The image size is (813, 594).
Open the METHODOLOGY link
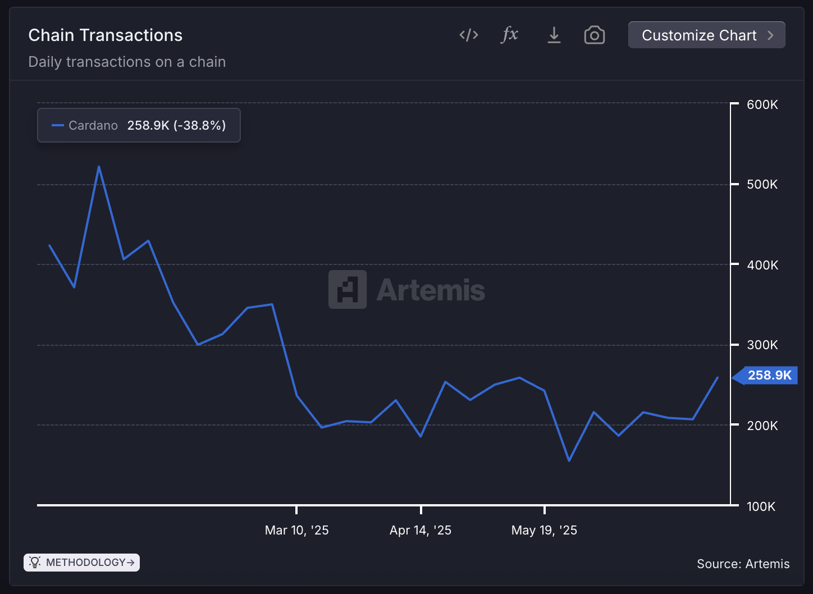(x=81, y=563)
